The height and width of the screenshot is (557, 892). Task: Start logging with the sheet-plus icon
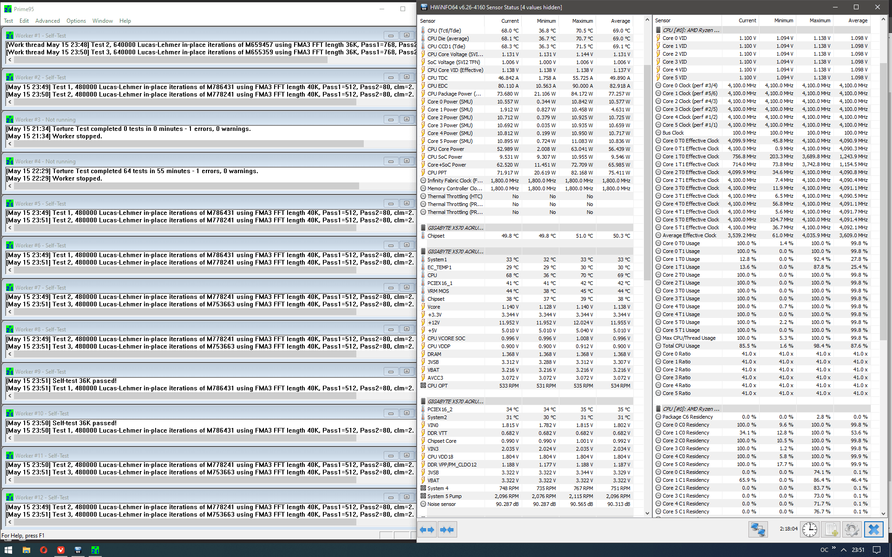pyautogui.click(x=831, y=529)
